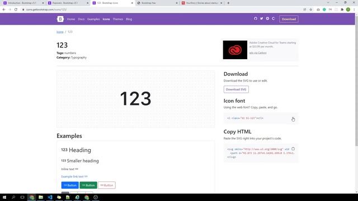Click the Download button in the navbar

(289, 19)
